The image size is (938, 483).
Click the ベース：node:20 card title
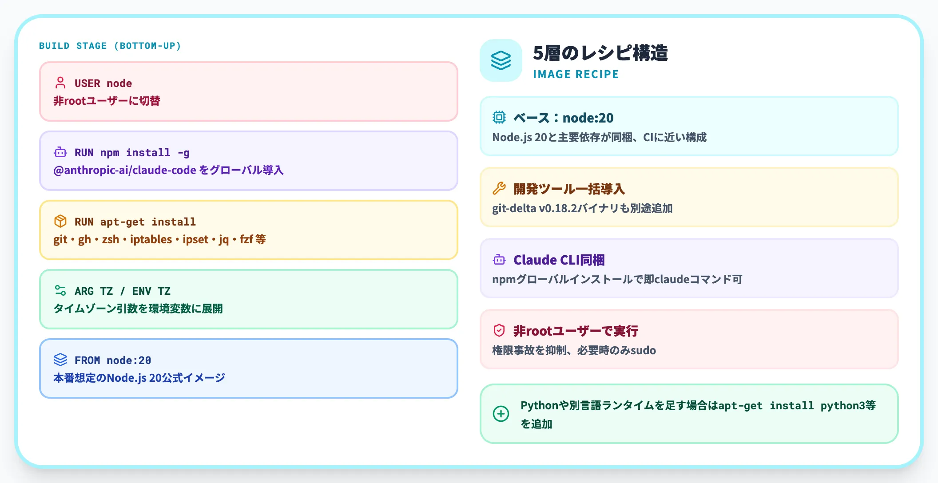click(564, 118)
